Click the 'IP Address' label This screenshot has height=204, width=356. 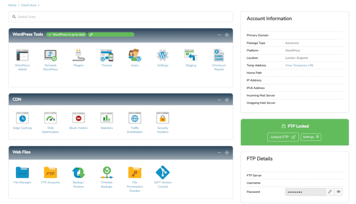point(254,80)
